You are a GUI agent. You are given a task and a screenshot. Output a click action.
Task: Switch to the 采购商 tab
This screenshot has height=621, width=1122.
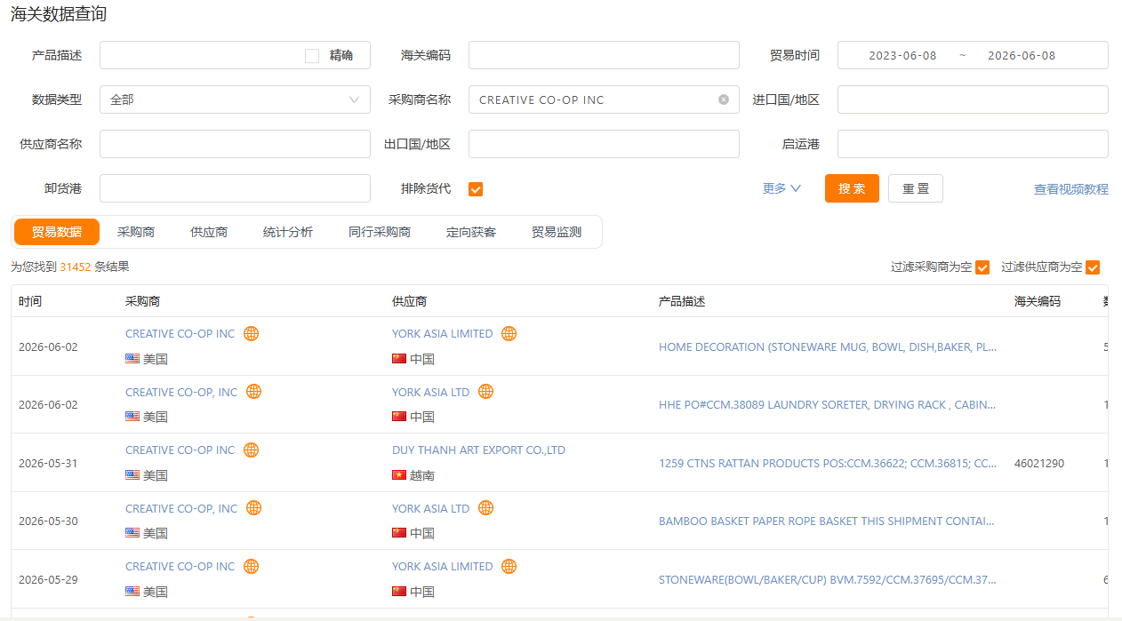coord(136,232)
